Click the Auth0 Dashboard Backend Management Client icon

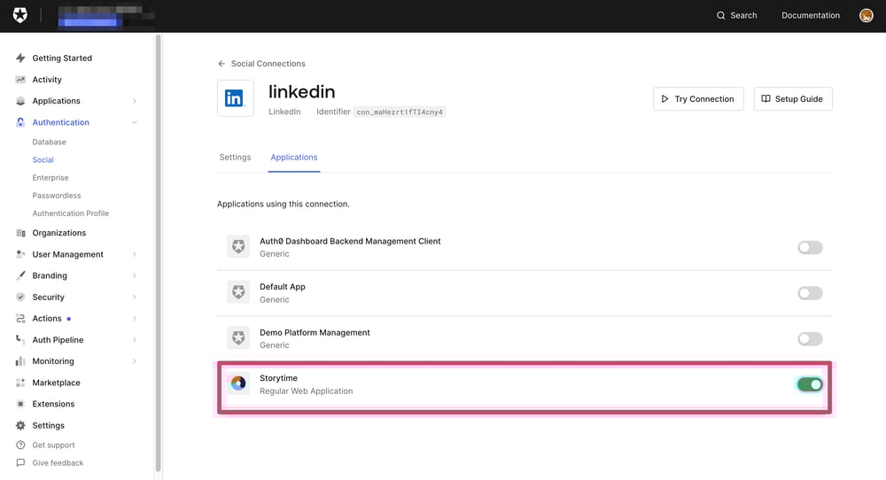pos(238,246)
